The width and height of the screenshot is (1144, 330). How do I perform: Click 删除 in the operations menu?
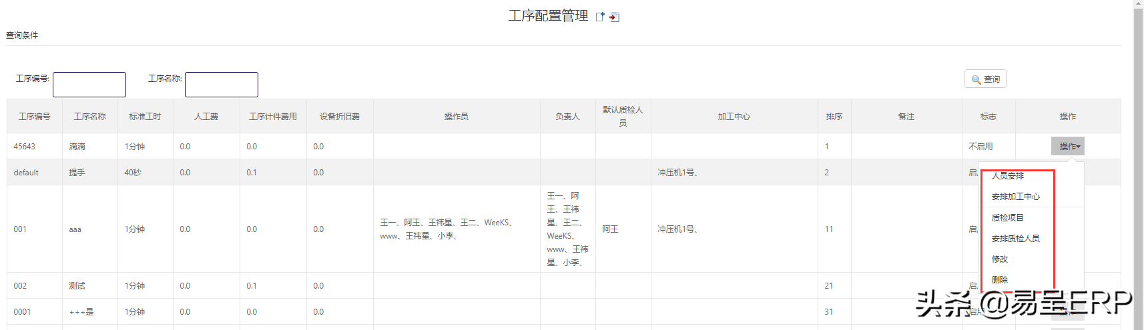tap(1000, 280)
